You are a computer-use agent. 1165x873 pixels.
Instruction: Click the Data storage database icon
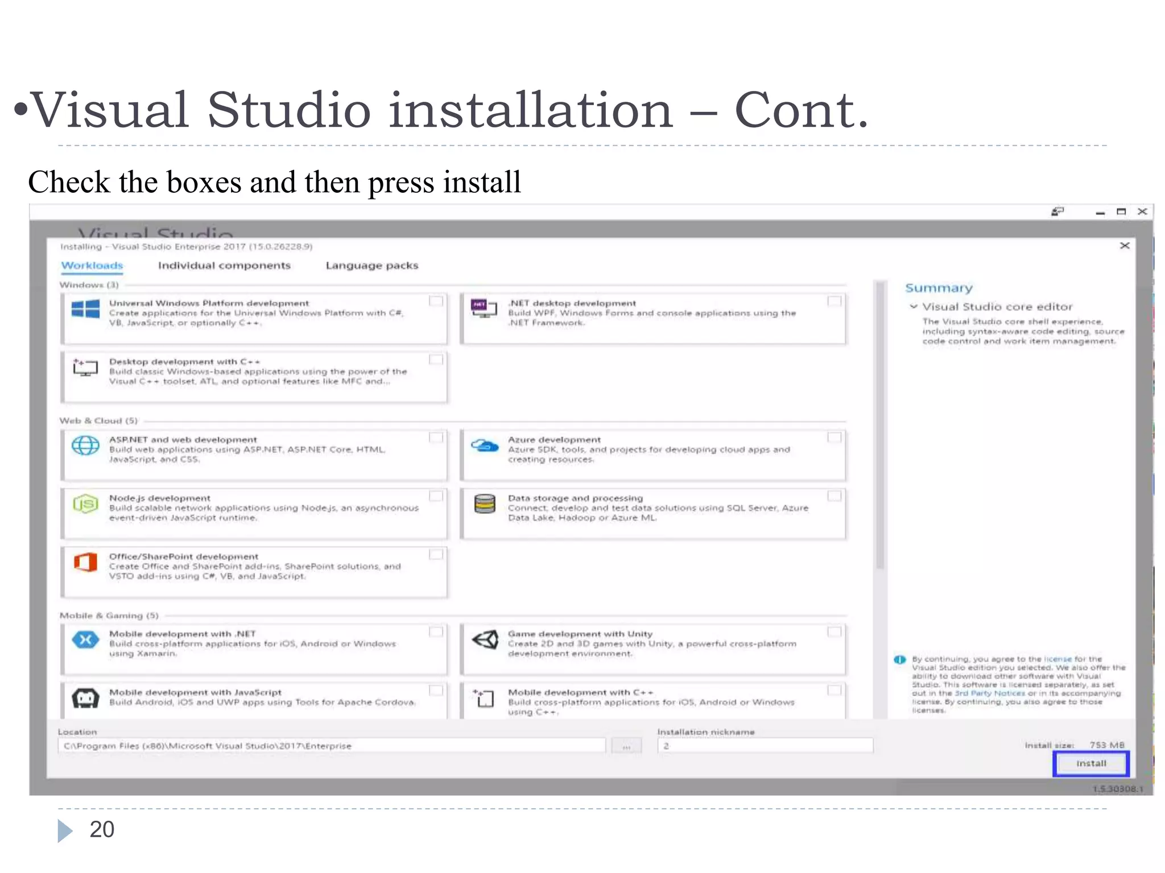coord(484,504)
